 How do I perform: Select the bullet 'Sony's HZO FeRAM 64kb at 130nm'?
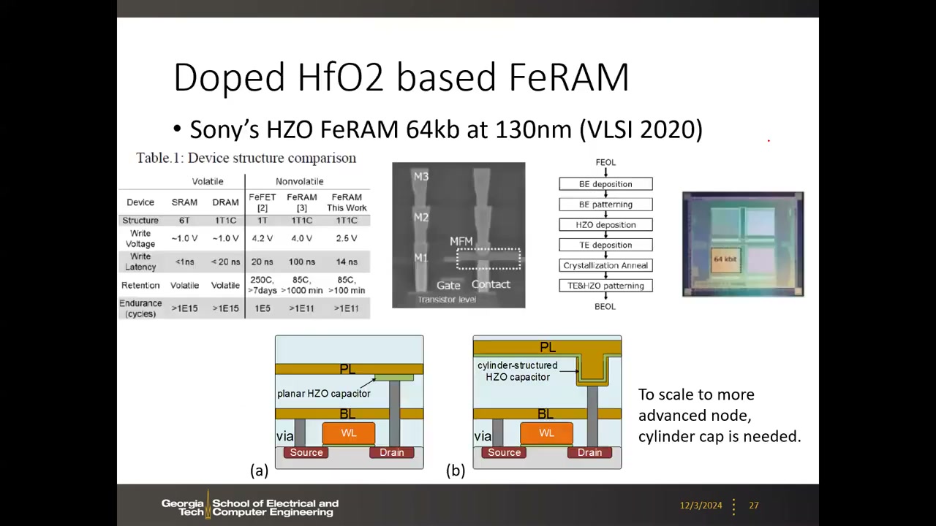point(446,129)
